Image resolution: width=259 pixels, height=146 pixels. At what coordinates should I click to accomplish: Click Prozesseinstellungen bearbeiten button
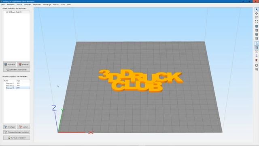tap(17, 132)
